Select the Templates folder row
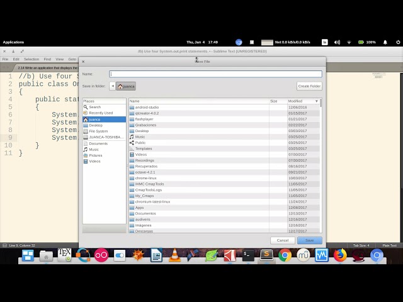The image size is (403, 302). click(x=224, y=148)
